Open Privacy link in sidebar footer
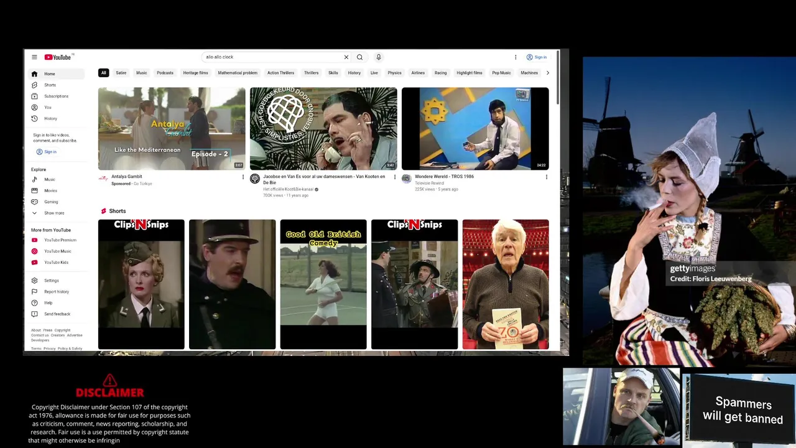This screenshot has height=448, width=796. coord(49,349)
